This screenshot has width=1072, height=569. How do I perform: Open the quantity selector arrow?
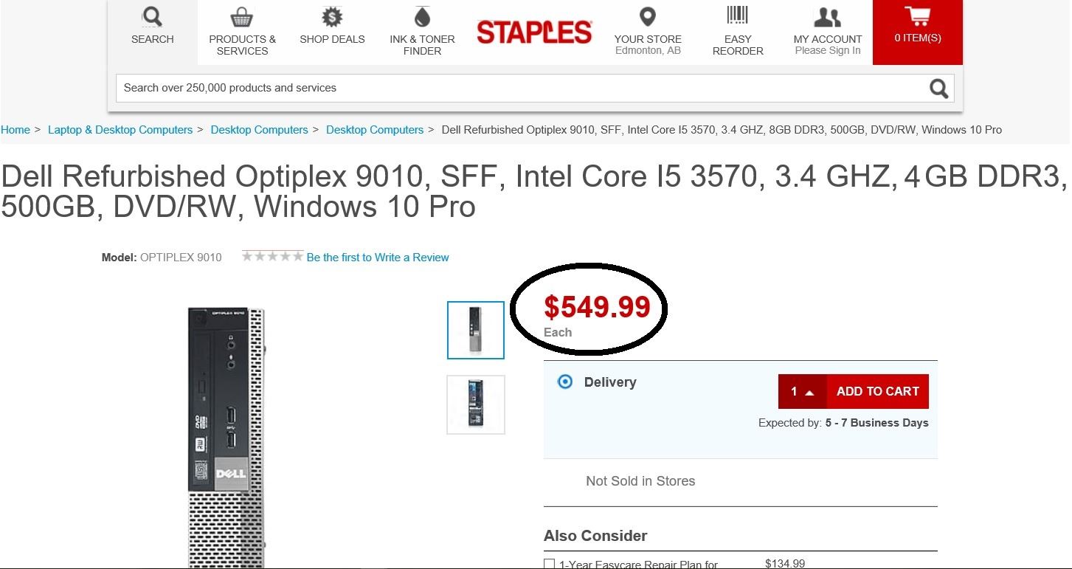click(809, 393)
